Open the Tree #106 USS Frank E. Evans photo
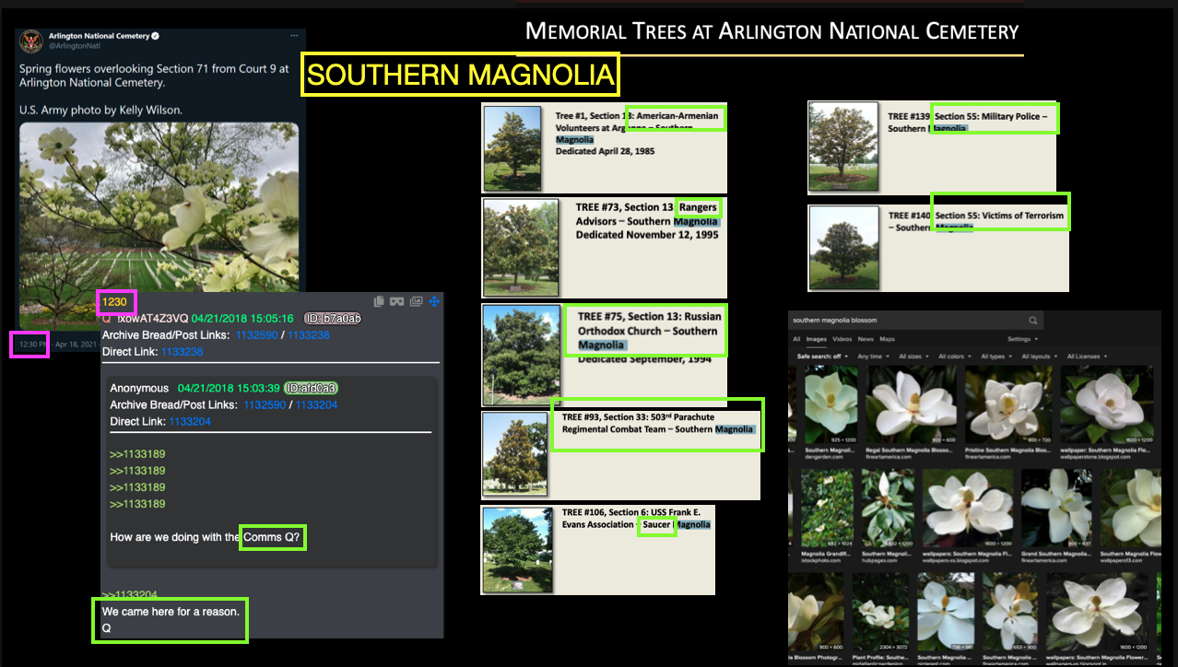 pos(520,548)
